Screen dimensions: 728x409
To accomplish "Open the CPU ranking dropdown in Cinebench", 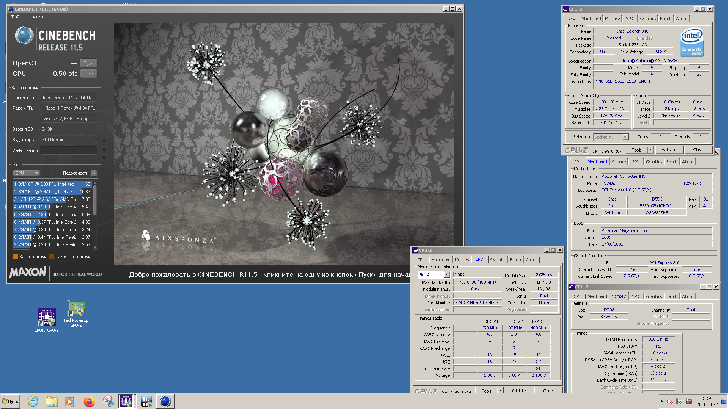I will [27, 173].
